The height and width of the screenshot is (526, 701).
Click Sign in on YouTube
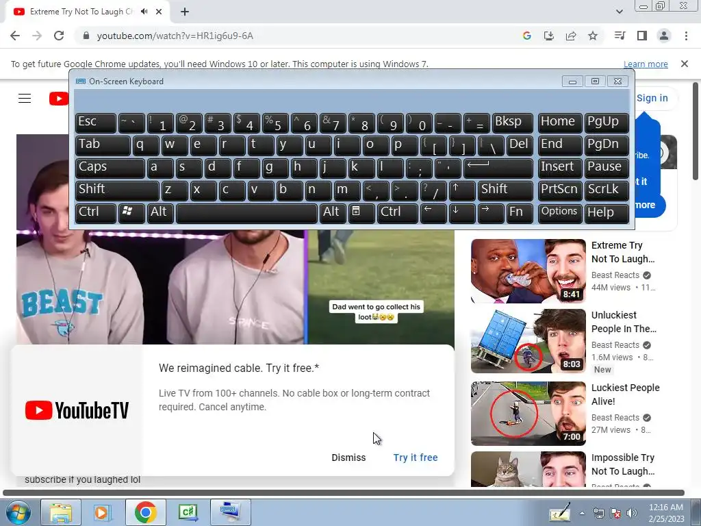(x=652, y=98)
